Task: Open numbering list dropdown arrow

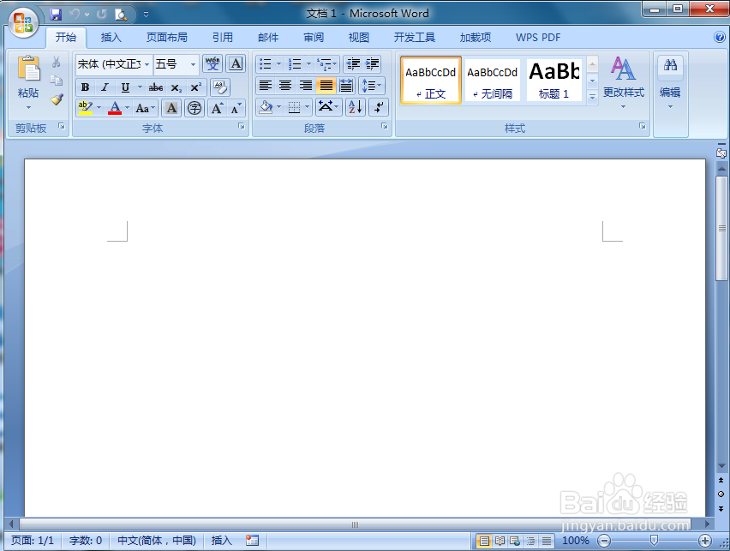Action: 308,63
